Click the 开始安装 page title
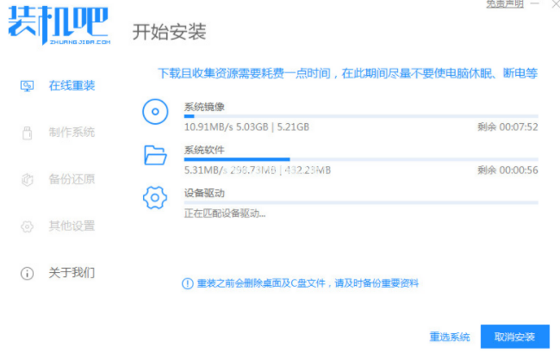This screenshot has height=353, width=560. pos(169,32)
